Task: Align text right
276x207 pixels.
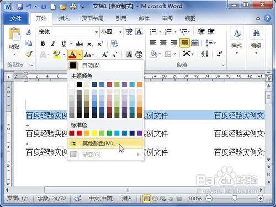Action: (174, 43)
